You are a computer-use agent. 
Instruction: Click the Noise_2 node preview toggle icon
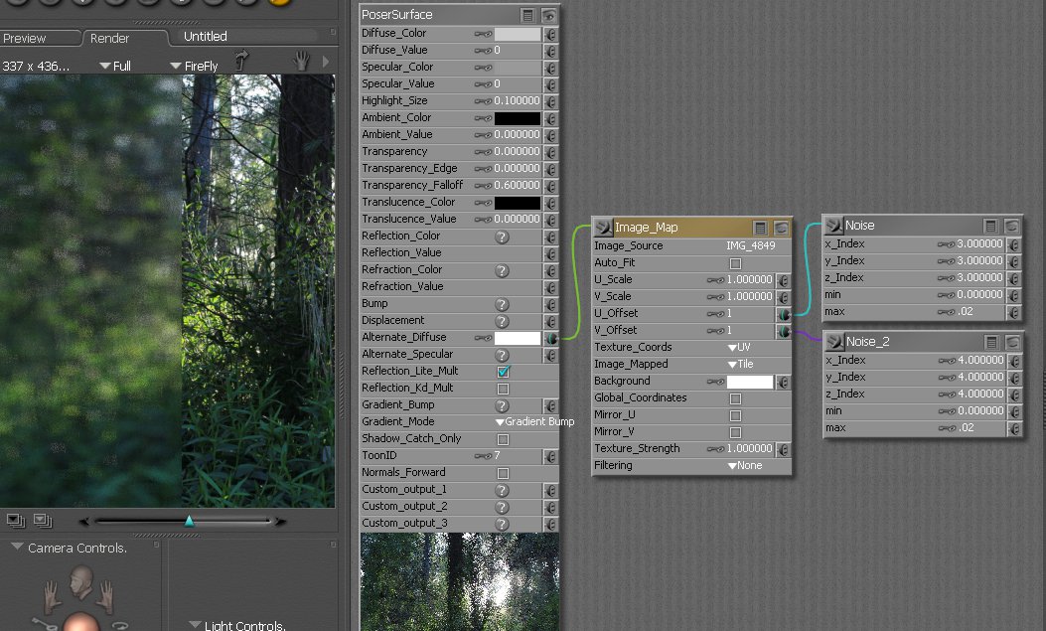click(1011, 341)
